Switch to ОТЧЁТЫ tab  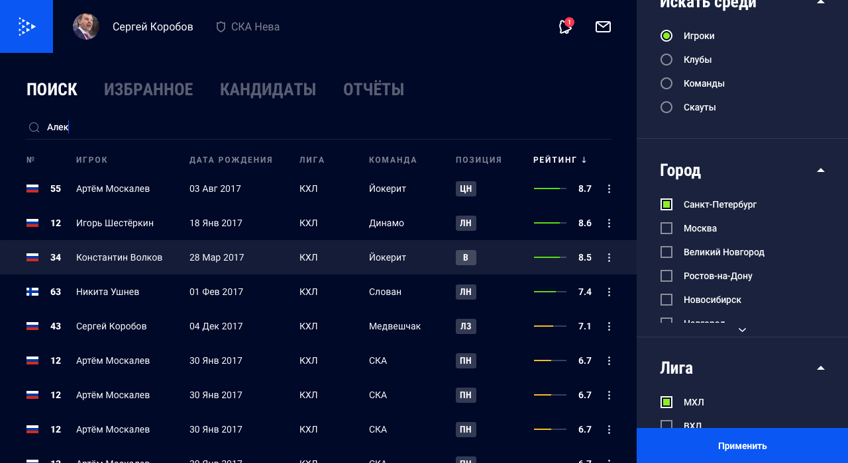tap(374, 89)
